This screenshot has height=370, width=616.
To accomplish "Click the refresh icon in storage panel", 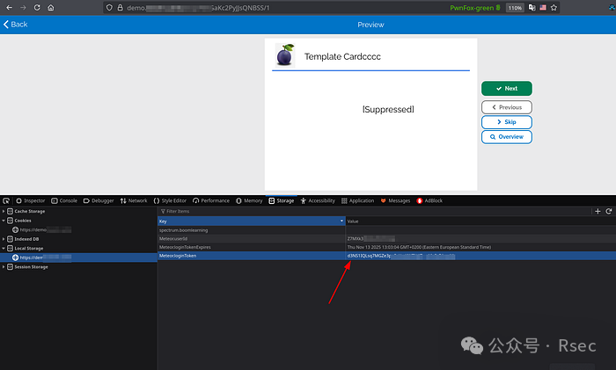I will [608, 211].
